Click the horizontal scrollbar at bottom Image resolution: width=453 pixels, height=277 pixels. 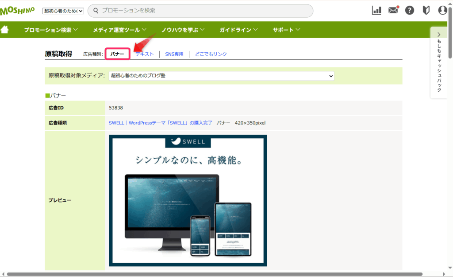215,274
